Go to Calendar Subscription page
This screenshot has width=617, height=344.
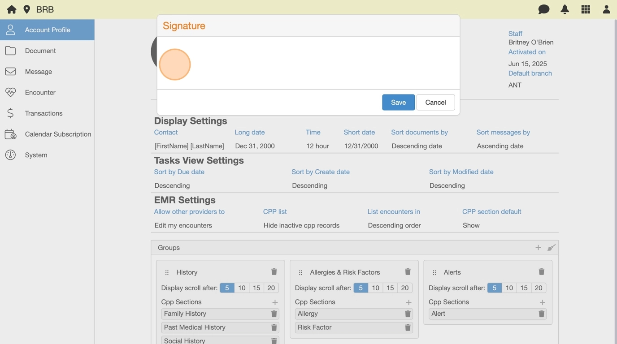[x=58, y=134]
